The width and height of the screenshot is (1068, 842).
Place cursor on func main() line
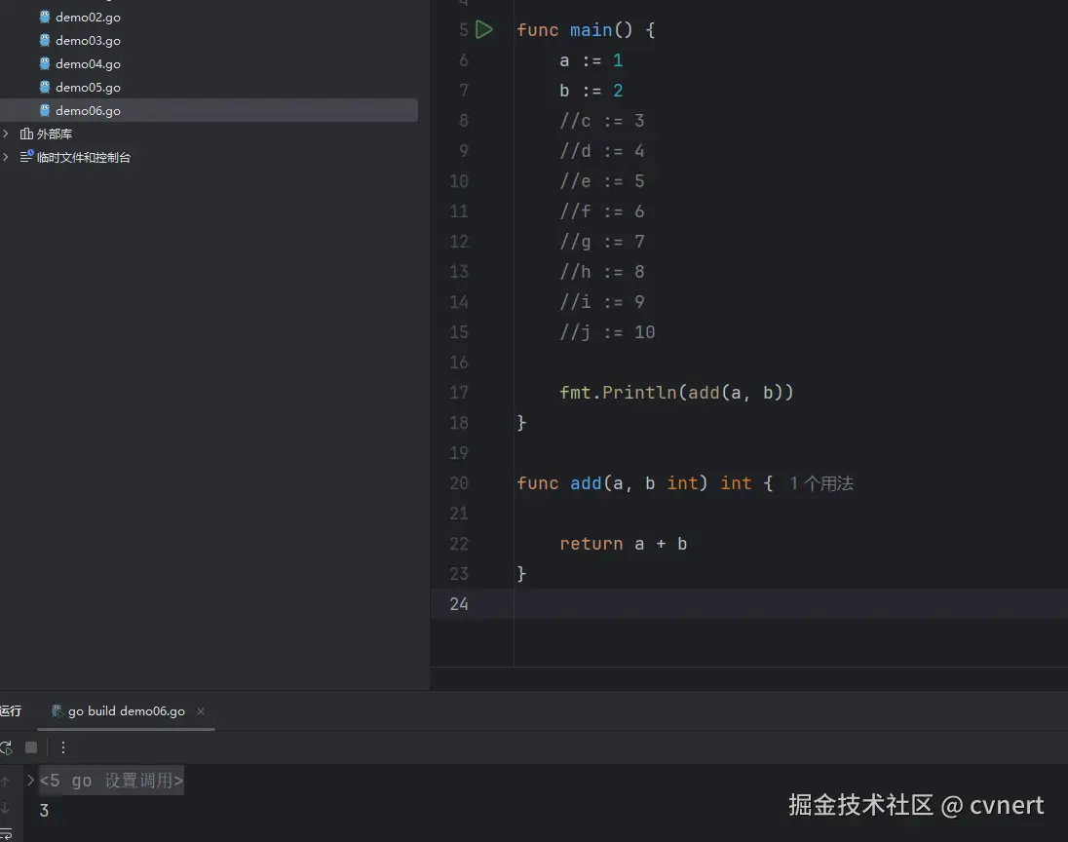[x=586, y=30]
